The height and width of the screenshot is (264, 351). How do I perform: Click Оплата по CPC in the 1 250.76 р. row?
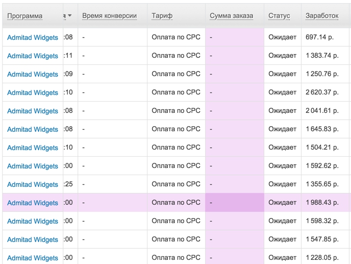(175, 74)
